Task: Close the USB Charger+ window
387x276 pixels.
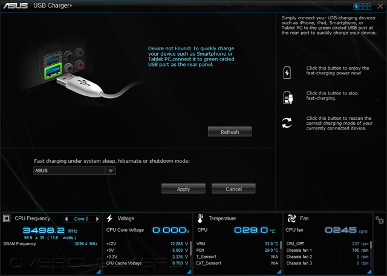Action: point(380,6)
